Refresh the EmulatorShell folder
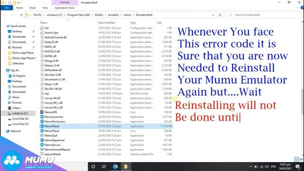 tap(220, 15)
